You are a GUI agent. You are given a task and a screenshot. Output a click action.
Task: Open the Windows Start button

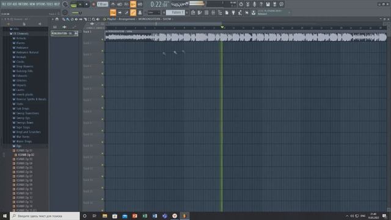pos(5,216)
